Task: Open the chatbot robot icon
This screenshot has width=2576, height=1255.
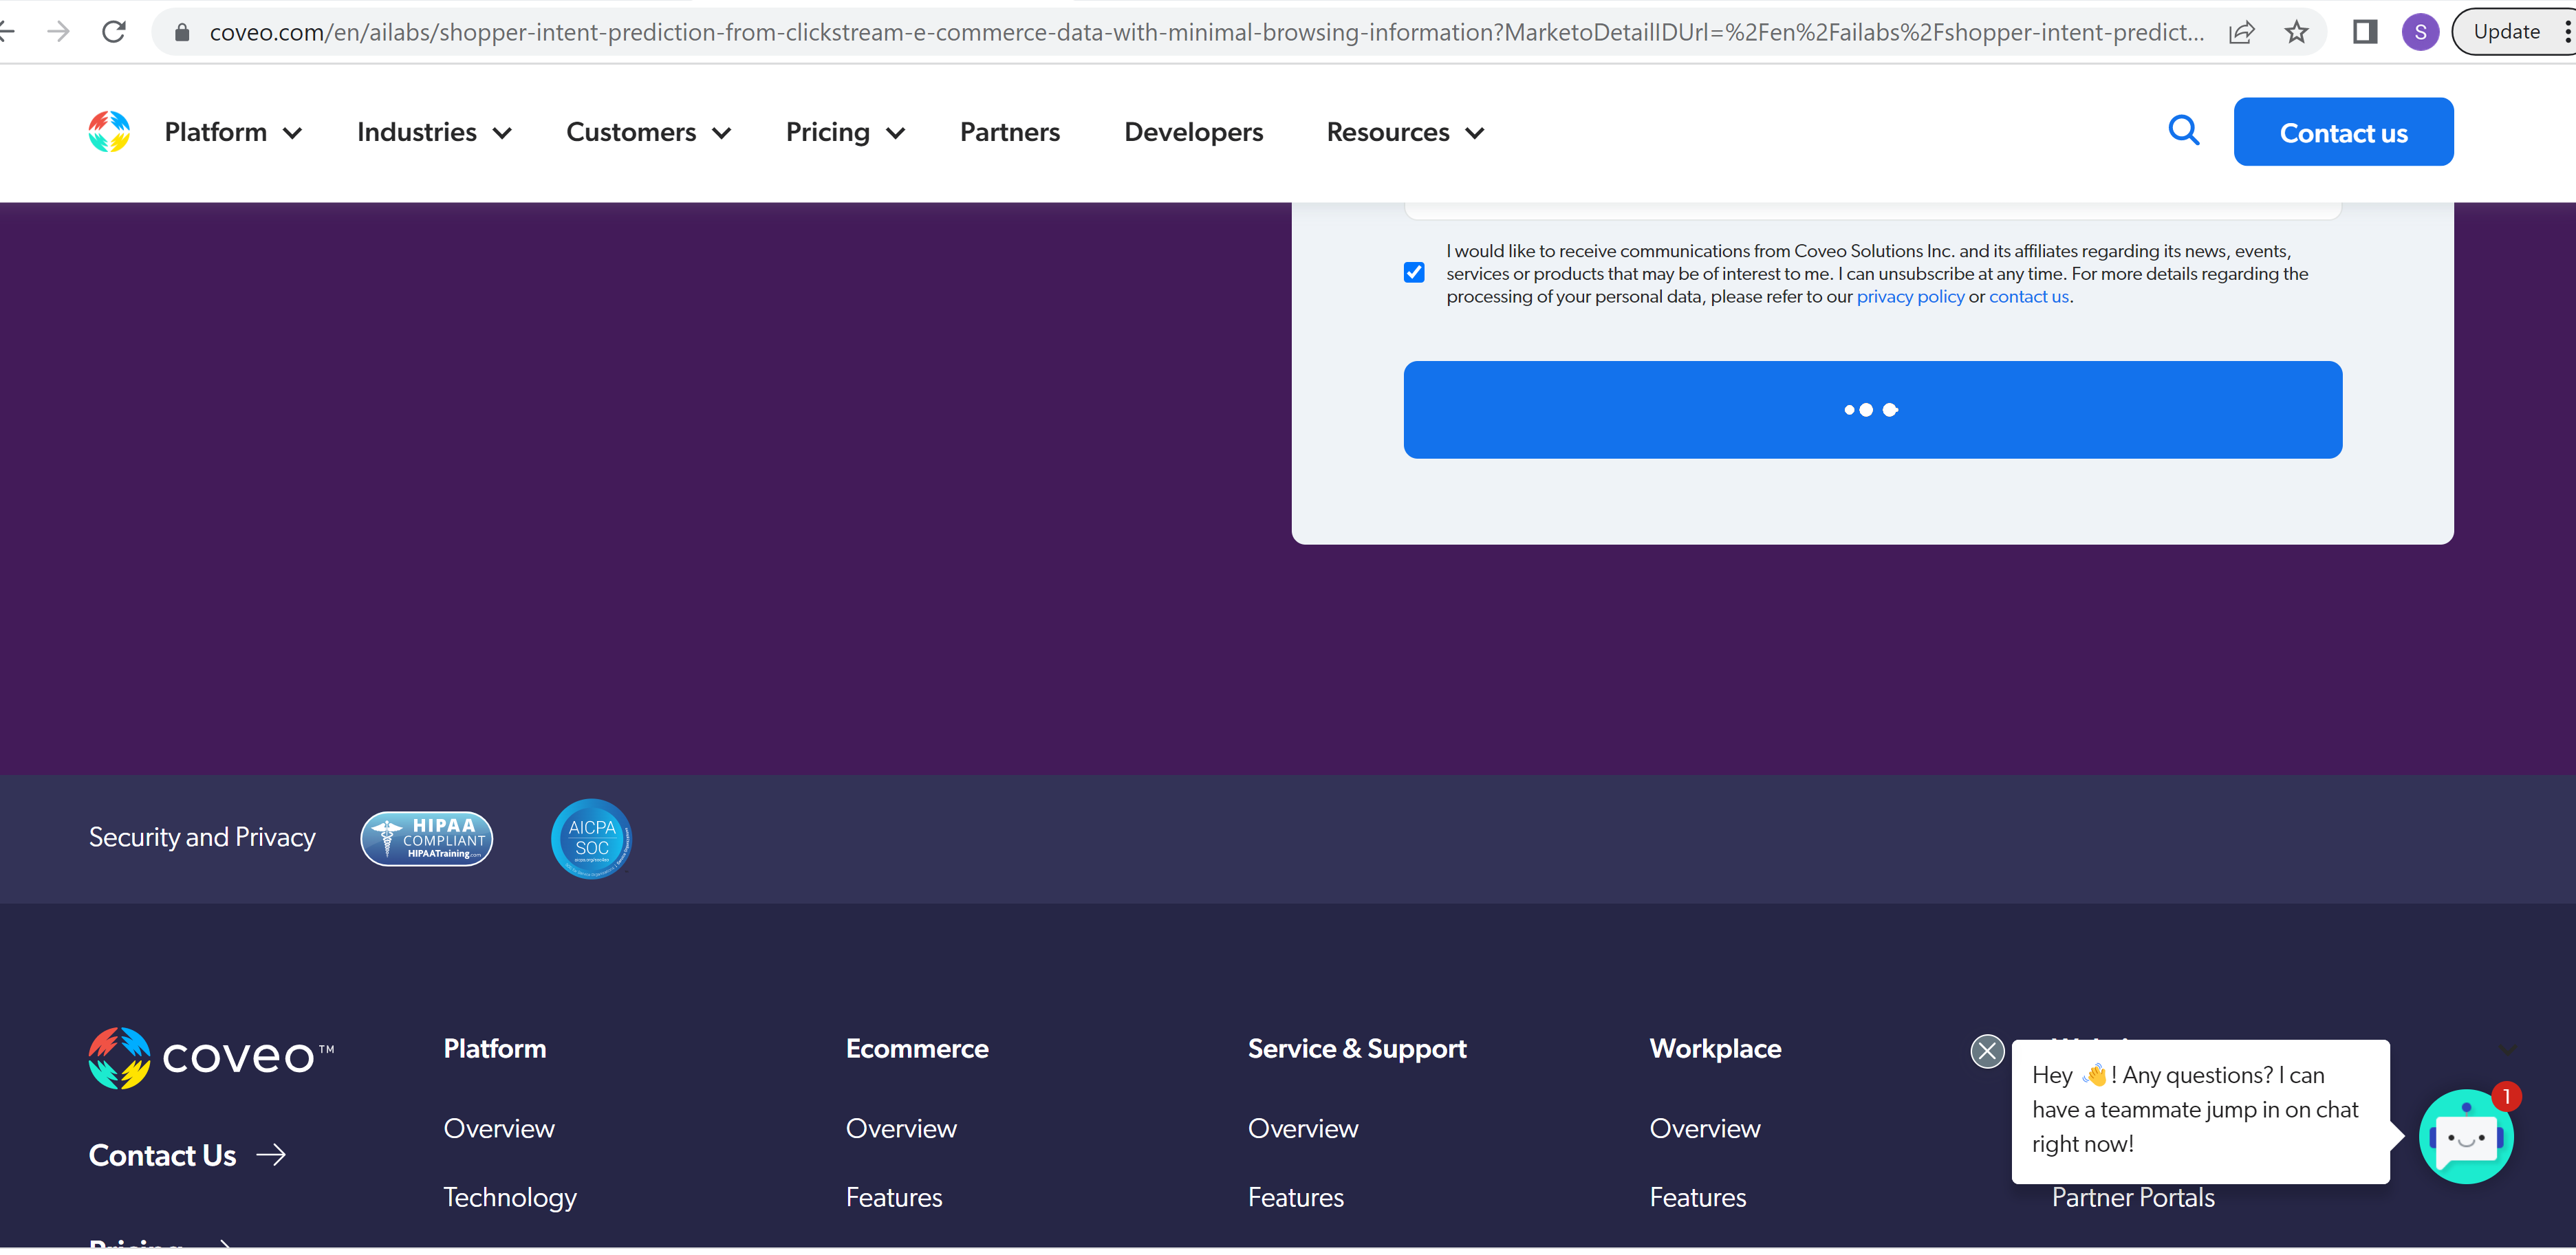Action: [x=2465, y=1137]
